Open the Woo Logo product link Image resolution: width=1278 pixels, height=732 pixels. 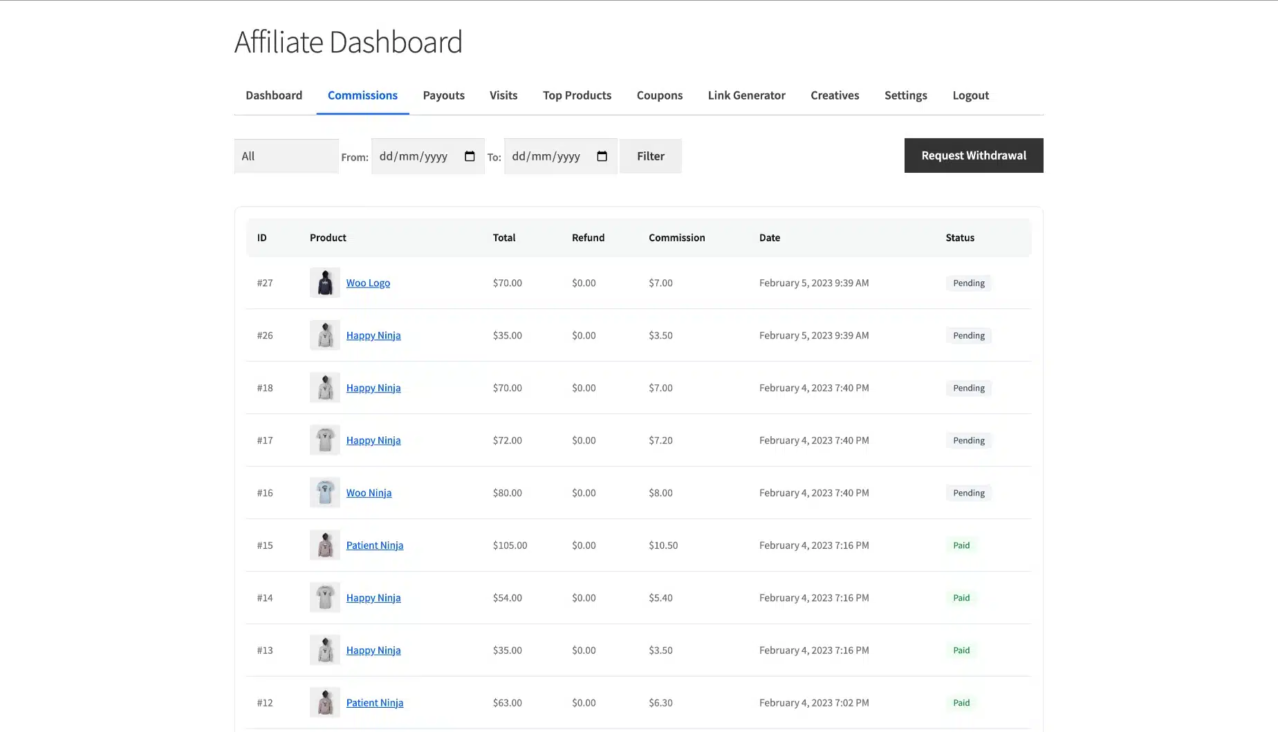tap(368, 283)
